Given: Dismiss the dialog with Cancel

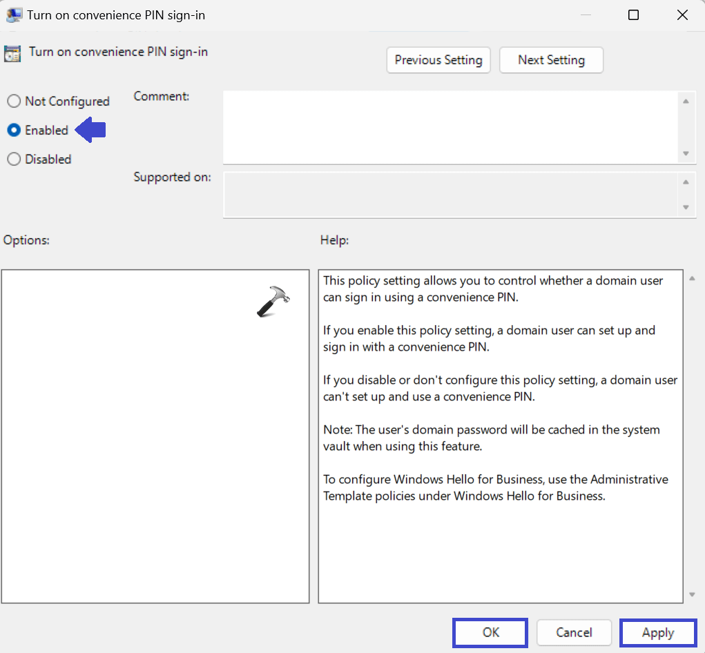Looking at the screenshot, I should pyautogui.click(x=574, y=632).
